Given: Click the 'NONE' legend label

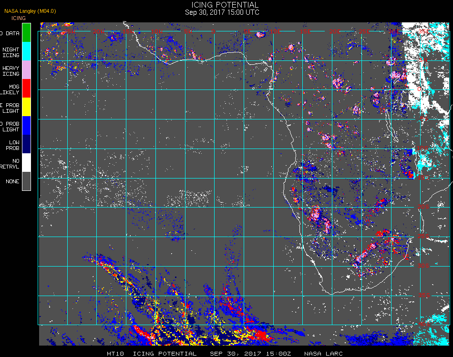Looking at the screenshot, I should click(x=12, y=181).
